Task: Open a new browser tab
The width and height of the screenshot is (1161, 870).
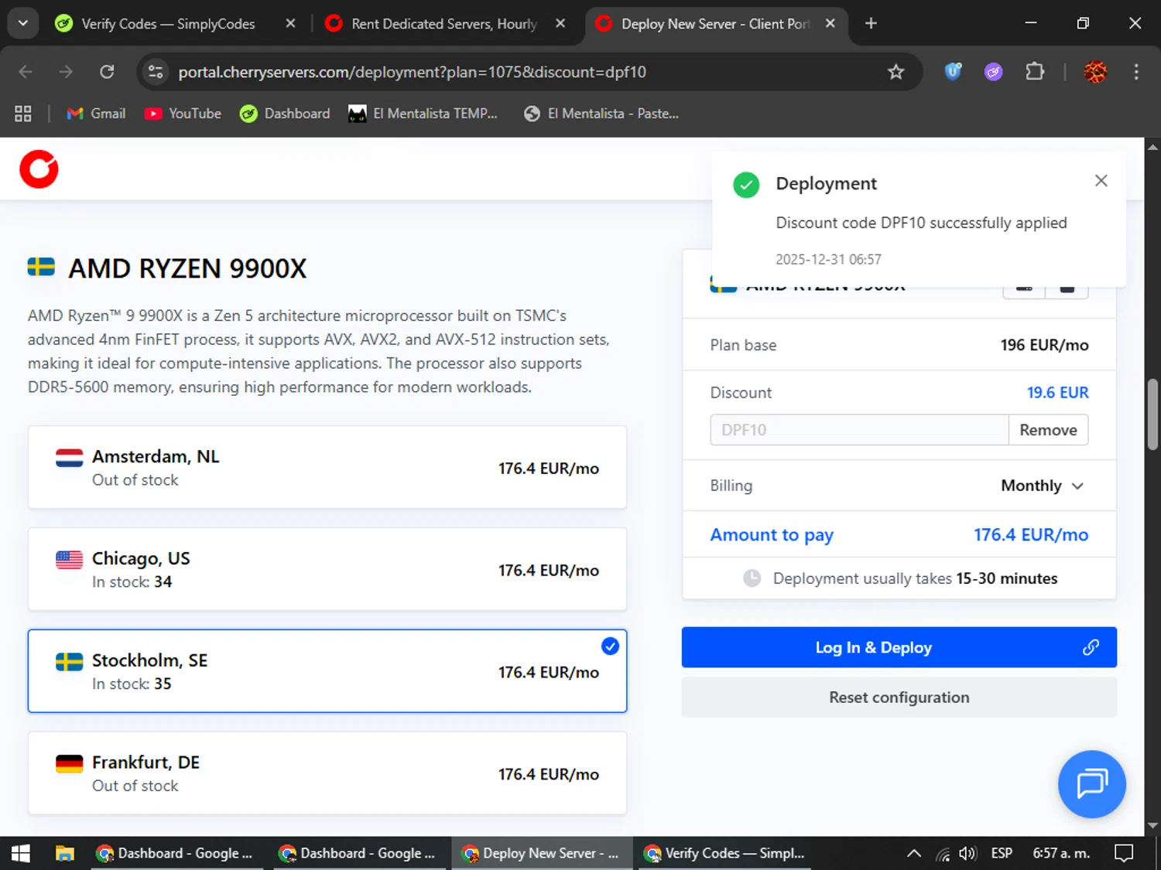Action: coord(871,24)
